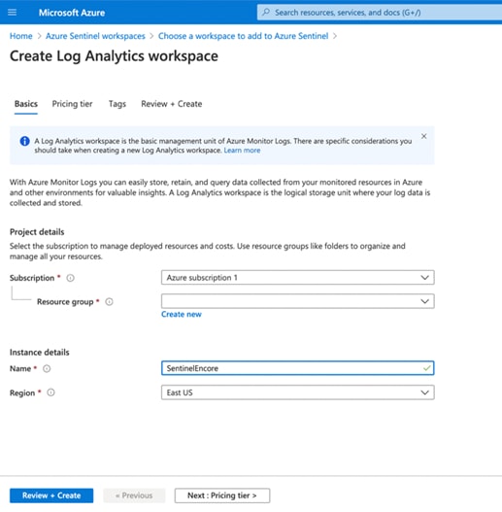Image resolution: width=502 pixels, height=512 pixels.
Task: Open the Subscription dropdown
Action: click(298, 278)
